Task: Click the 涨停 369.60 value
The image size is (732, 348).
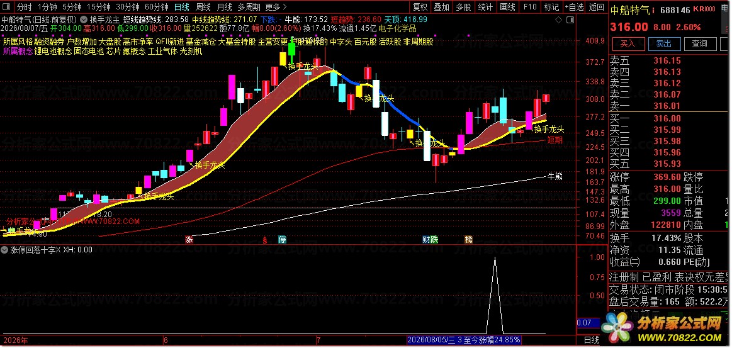Action: 667,177
